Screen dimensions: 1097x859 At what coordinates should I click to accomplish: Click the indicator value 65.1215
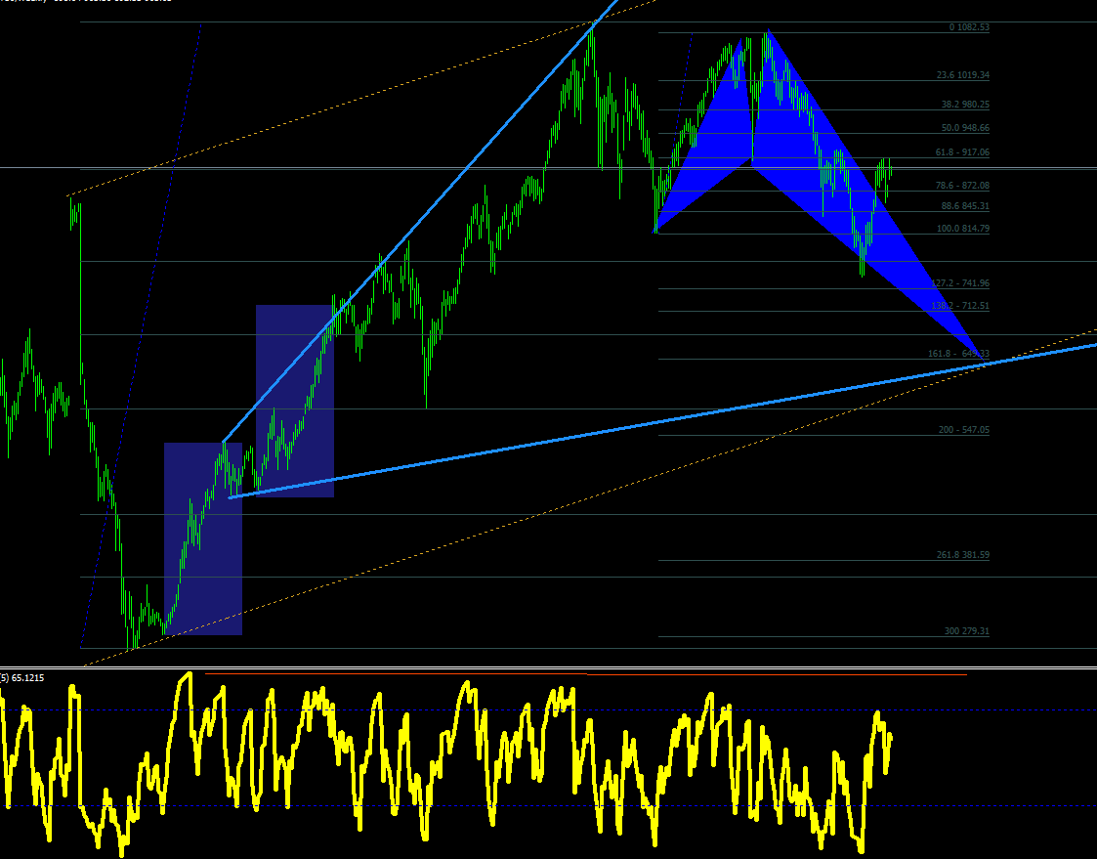pos(27,677)
